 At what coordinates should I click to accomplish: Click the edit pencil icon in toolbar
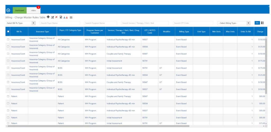[x=52, y=17]
